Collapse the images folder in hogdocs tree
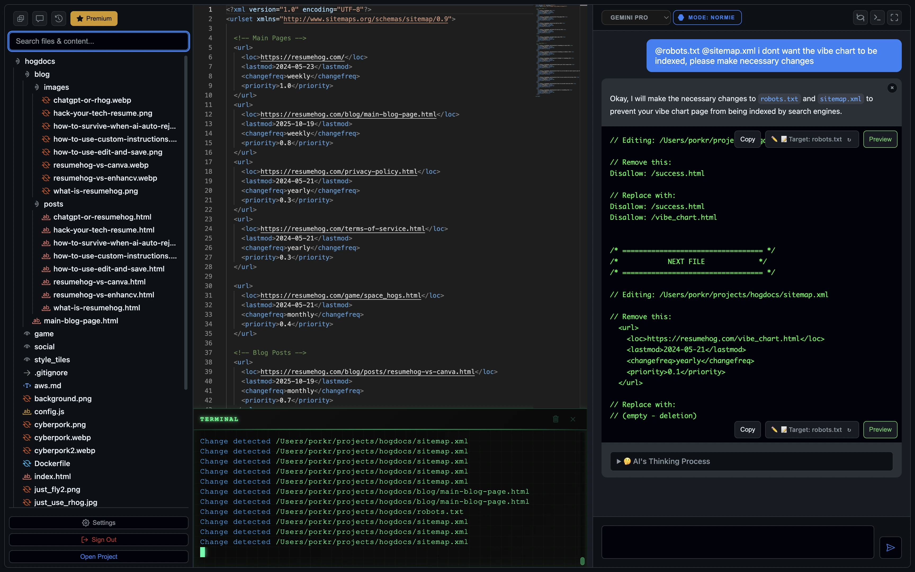This screenshot has width=915, height=572. click(x=37, y=87)
